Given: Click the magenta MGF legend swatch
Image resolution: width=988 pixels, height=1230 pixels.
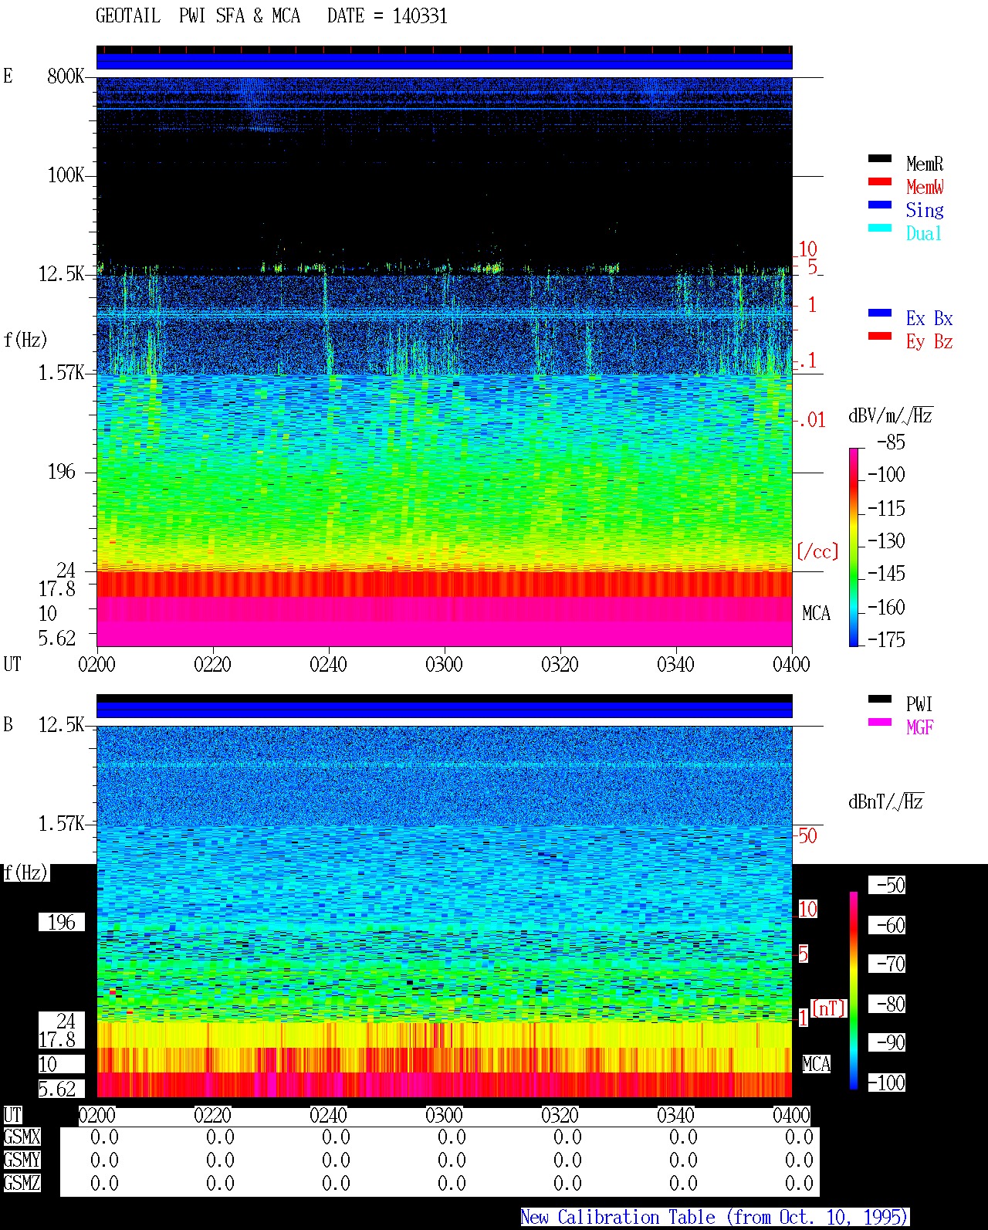Looking at the screenshot, I should click(879, 722).
